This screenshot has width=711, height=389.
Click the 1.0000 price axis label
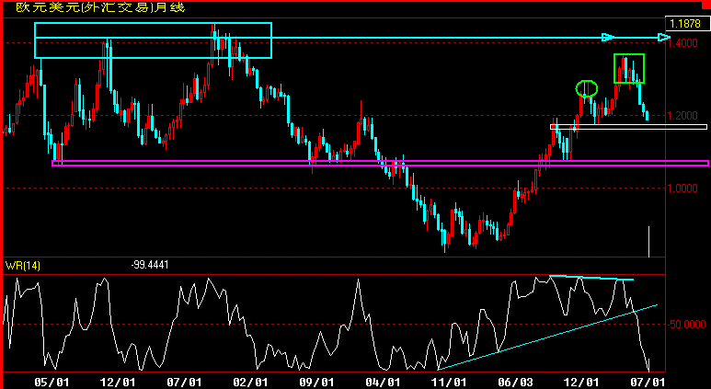click(682, 189)
